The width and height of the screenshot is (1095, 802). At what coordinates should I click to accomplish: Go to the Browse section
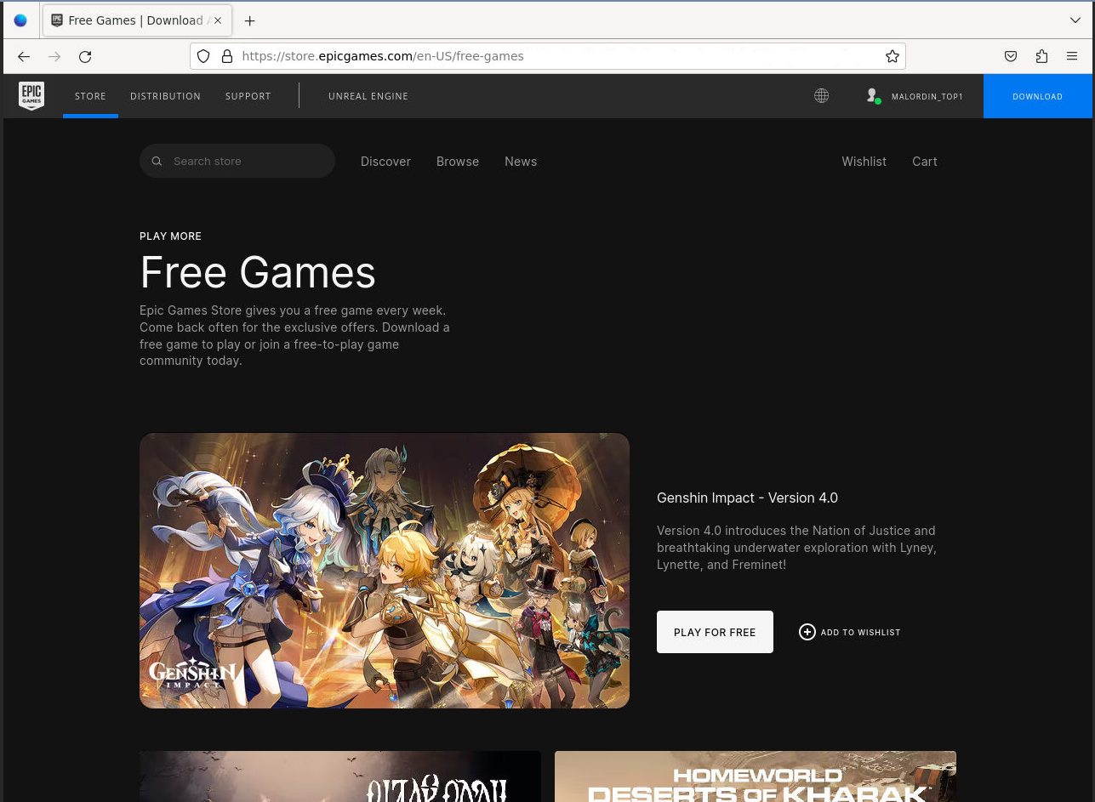point(457,161)
